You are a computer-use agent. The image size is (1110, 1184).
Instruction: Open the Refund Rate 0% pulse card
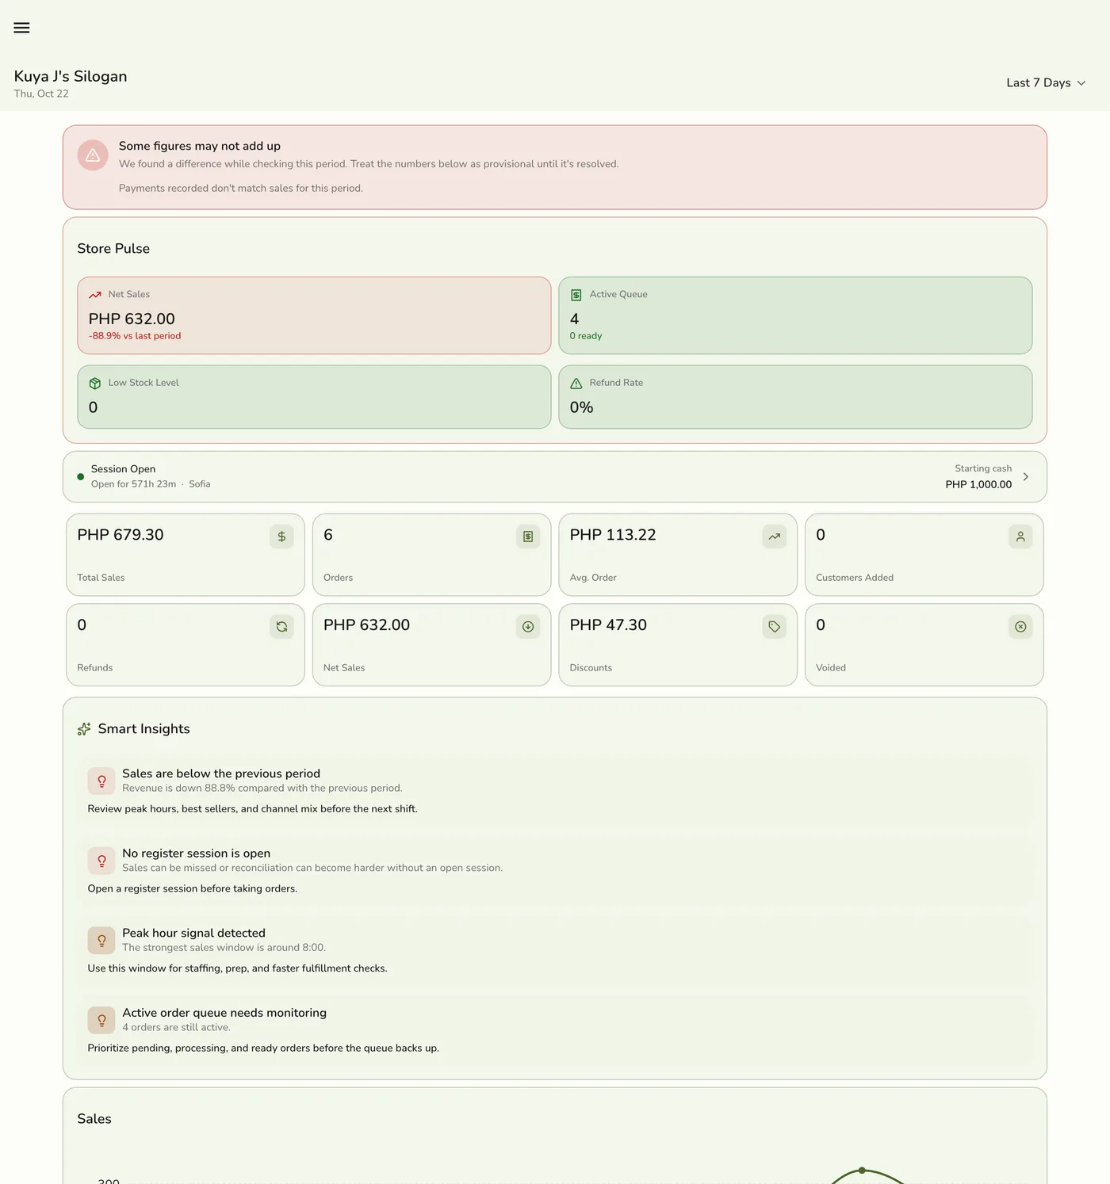coord(795,397)
